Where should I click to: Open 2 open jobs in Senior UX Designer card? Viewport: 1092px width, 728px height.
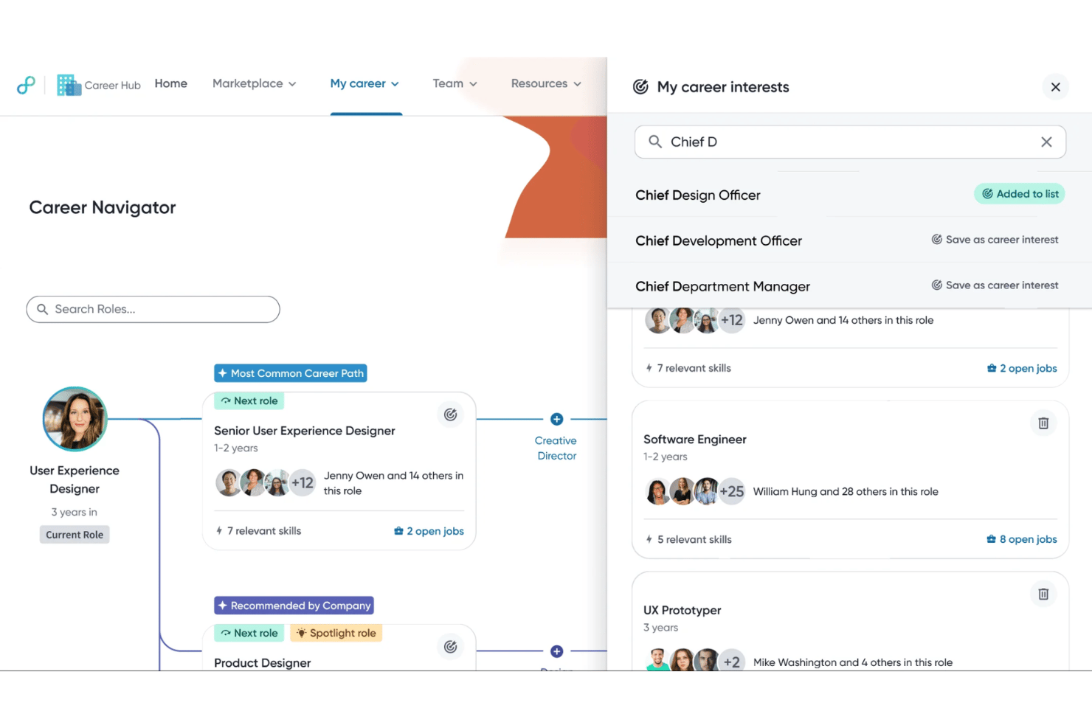coord(429,531)
